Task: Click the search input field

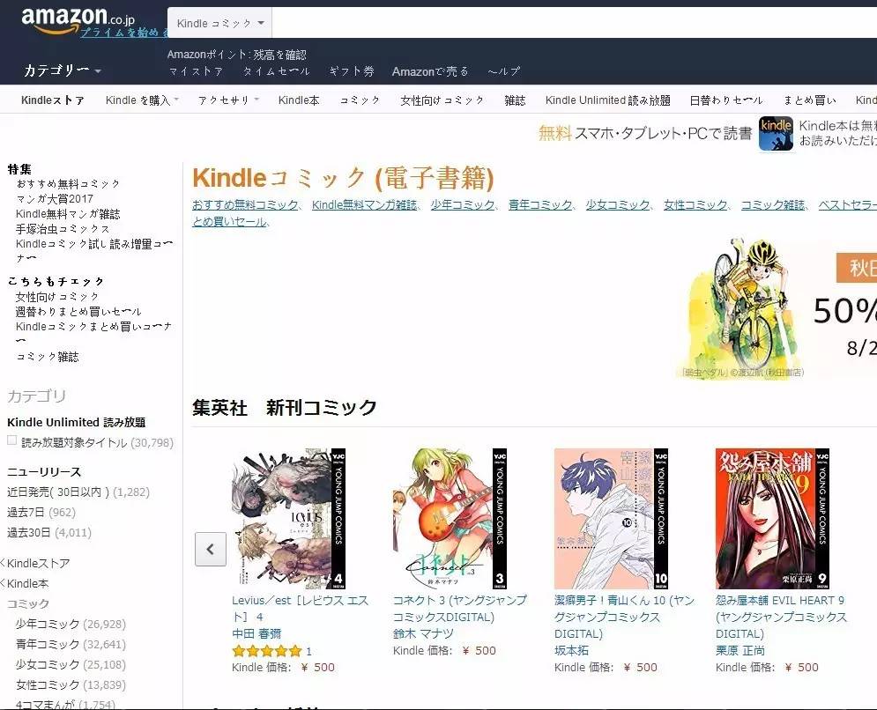Action: coord(575,23)
